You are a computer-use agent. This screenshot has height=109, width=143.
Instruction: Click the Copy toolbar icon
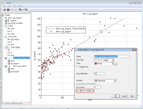click(x=16, y=9)
